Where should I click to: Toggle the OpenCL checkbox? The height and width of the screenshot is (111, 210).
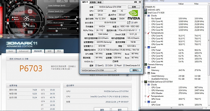[96, 65]
